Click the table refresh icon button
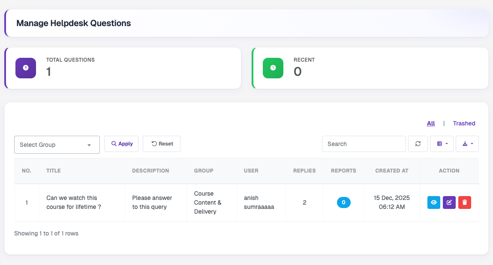 [418, 144]
